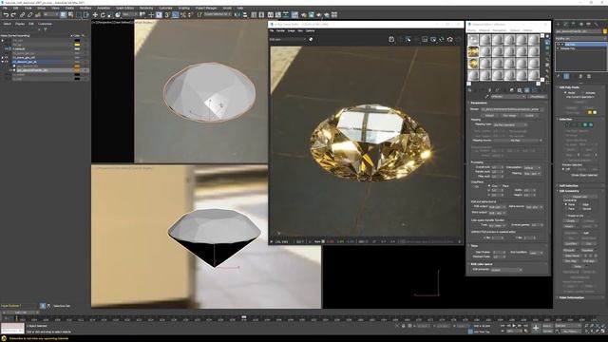Open selection filter dropdown in toolbar
The width and height of the screenshot is (608, 342).
[x=50, y=15]
